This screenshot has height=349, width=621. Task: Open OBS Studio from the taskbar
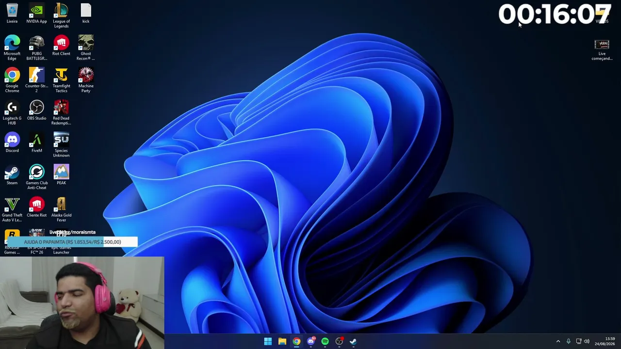click(339, 341)
